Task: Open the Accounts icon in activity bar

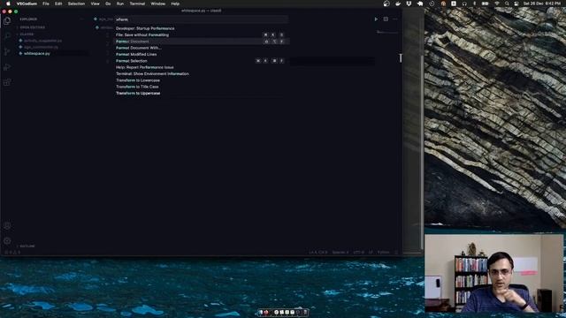Action: click(7, 226)
